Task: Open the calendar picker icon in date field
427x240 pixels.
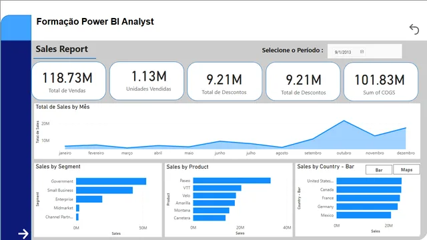Action: pos(362,52)
